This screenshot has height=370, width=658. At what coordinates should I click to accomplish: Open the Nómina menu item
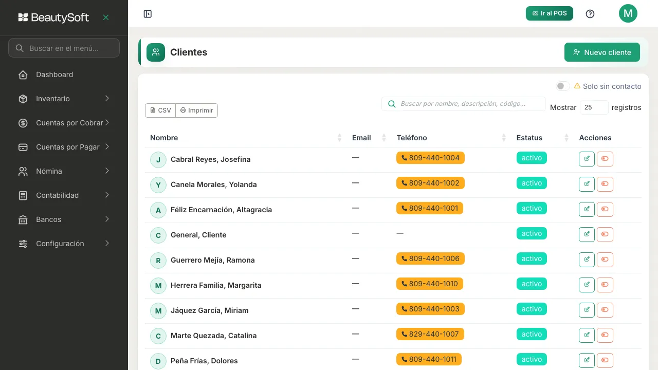click(x=64, y=171)
